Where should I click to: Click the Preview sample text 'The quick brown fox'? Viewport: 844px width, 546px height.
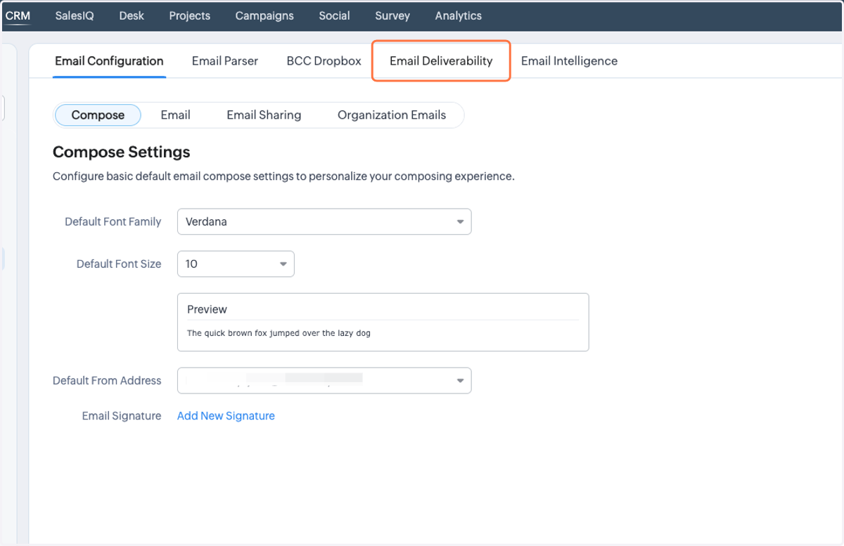[x=279, y=333]
